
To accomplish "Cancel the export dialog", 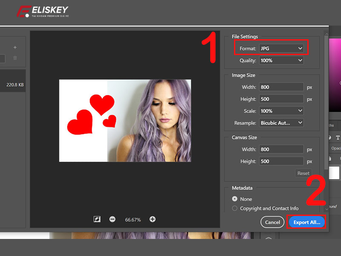I will point(272,222).
